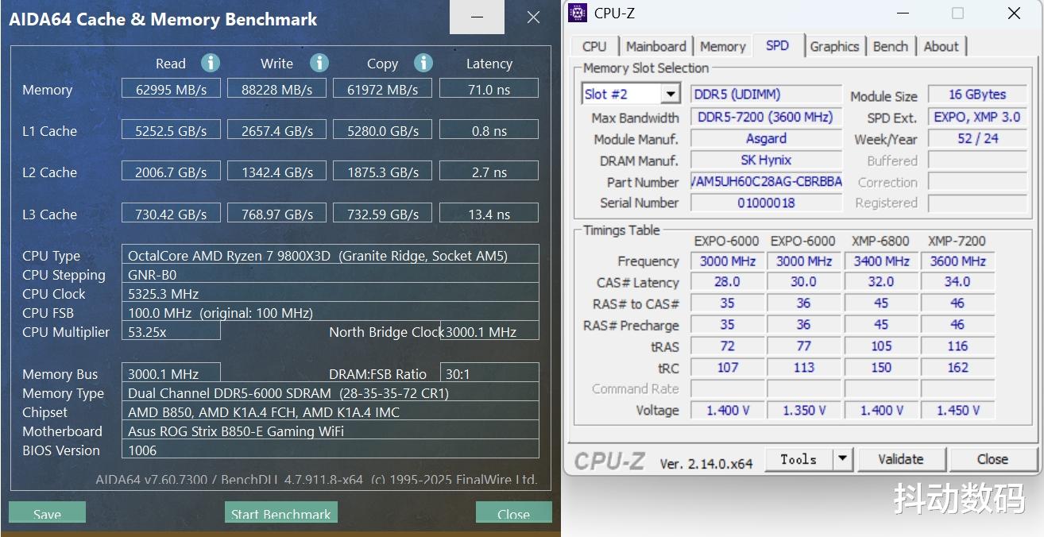
Task: Click Chipset field AMD B850
Action: point(330,411)
